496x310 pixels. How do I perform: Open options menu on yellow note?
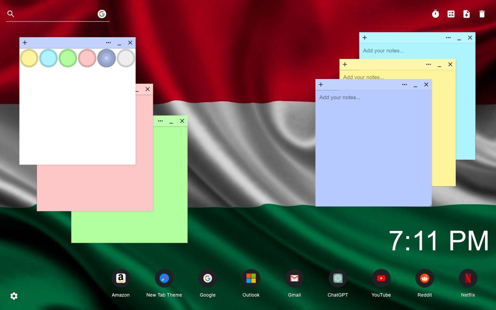click(x=429, y=64)
